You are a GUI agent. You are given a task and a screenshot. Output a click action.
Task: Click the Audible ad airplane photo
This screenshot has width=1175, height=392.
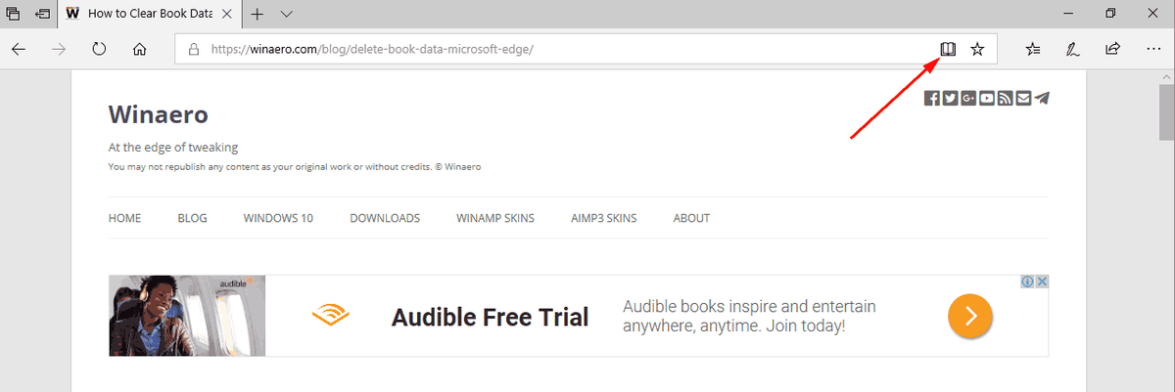[x=187, y=315]
